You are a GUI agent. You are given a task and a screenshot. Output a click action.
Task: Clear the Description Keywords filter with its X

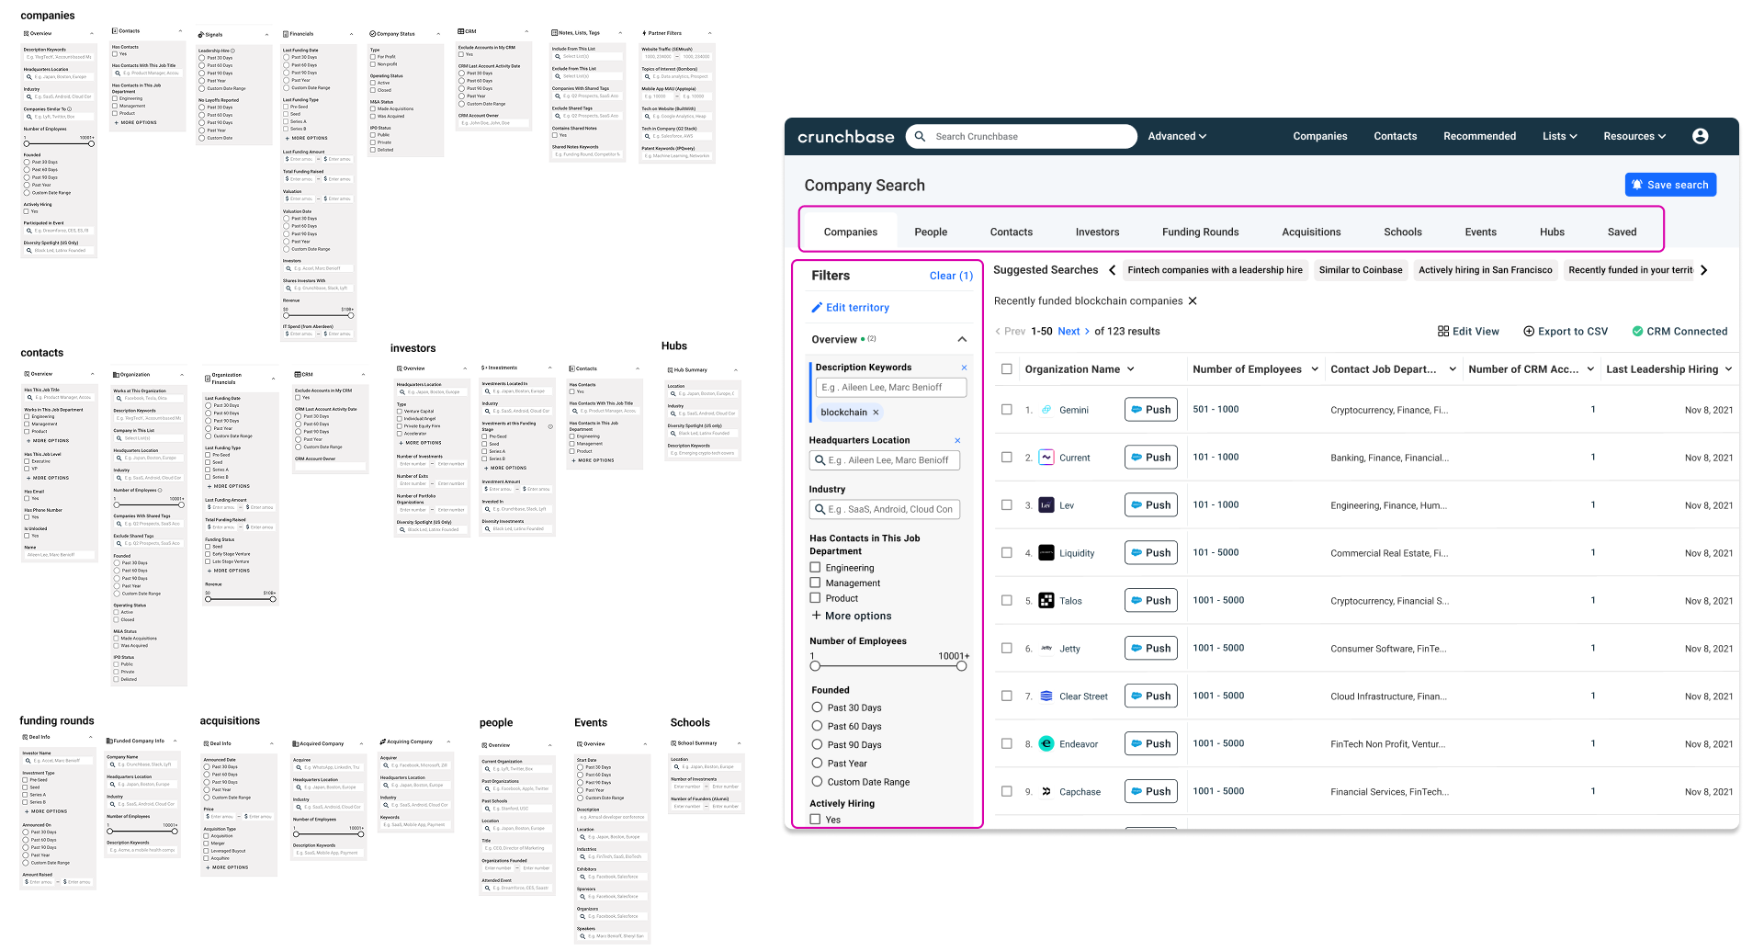coord(964,368)
